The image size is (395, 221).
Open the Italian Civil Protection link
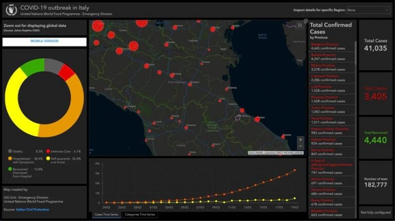(x=32, y=209)
